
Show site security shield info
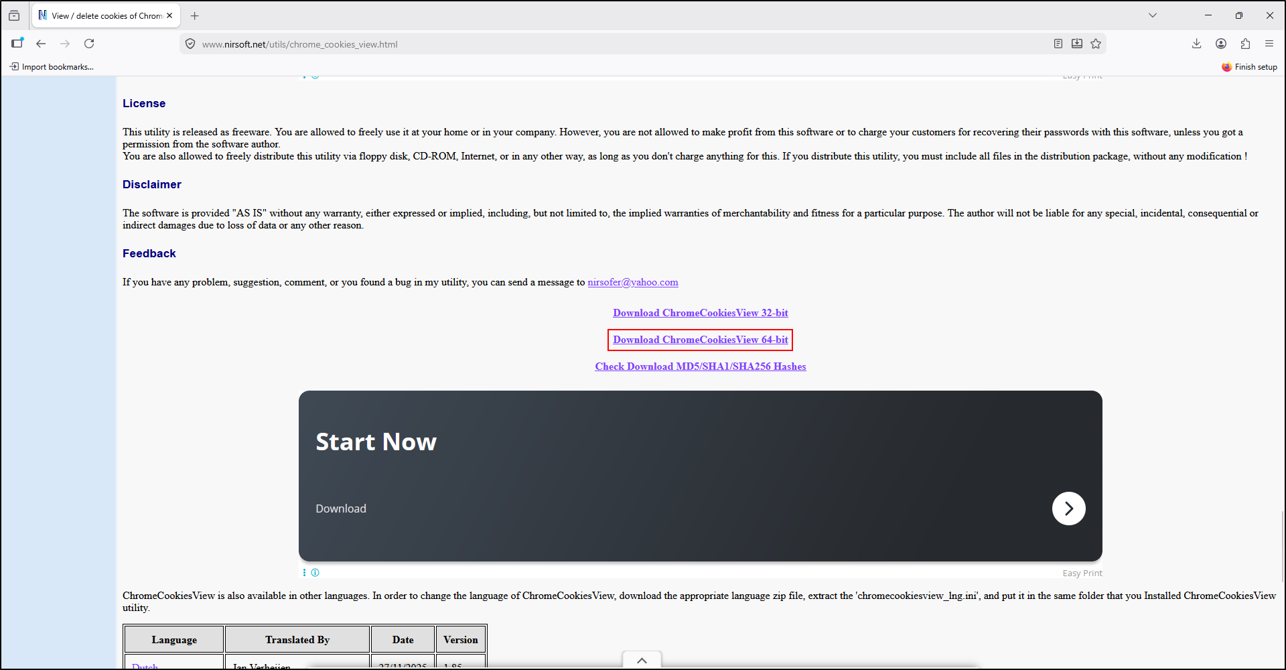click(x=190, y=44)
